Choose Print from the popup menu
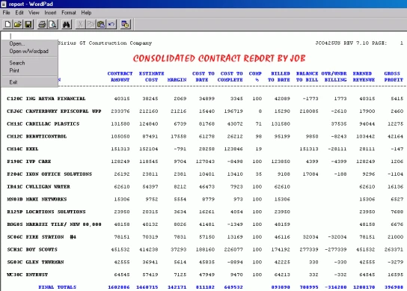 [14, 70]
